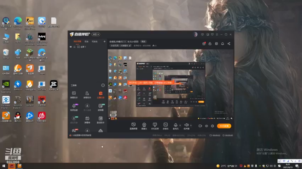Open the gift box icon with red badge
302x169 pixels.
(204, 44)
